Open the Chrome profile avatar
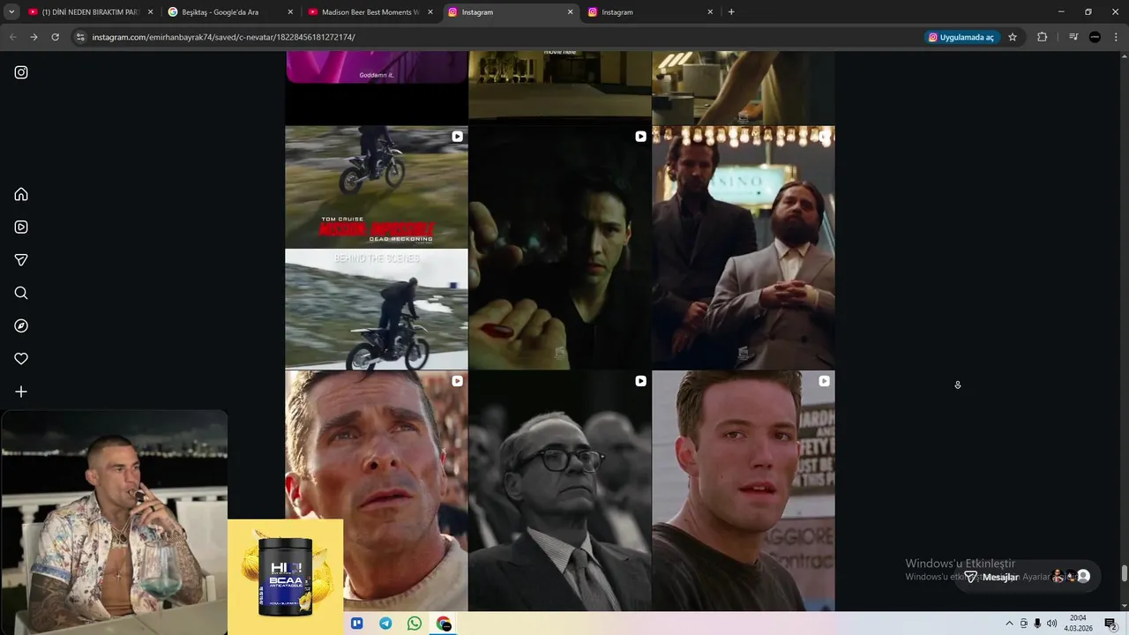1129x635 pixels. [x=1095, y=37]
